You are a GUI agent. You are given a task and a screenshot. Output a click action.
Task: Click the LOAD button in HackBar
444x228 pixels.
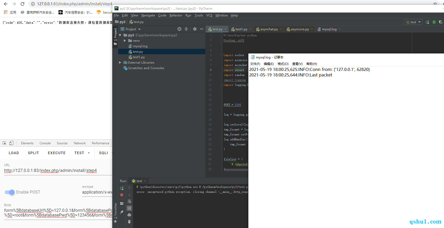coord(14,153)
